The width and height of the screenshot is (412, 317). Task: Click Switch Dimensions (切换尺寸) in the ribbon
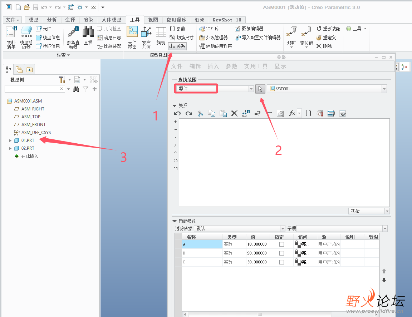coord(181,38)
